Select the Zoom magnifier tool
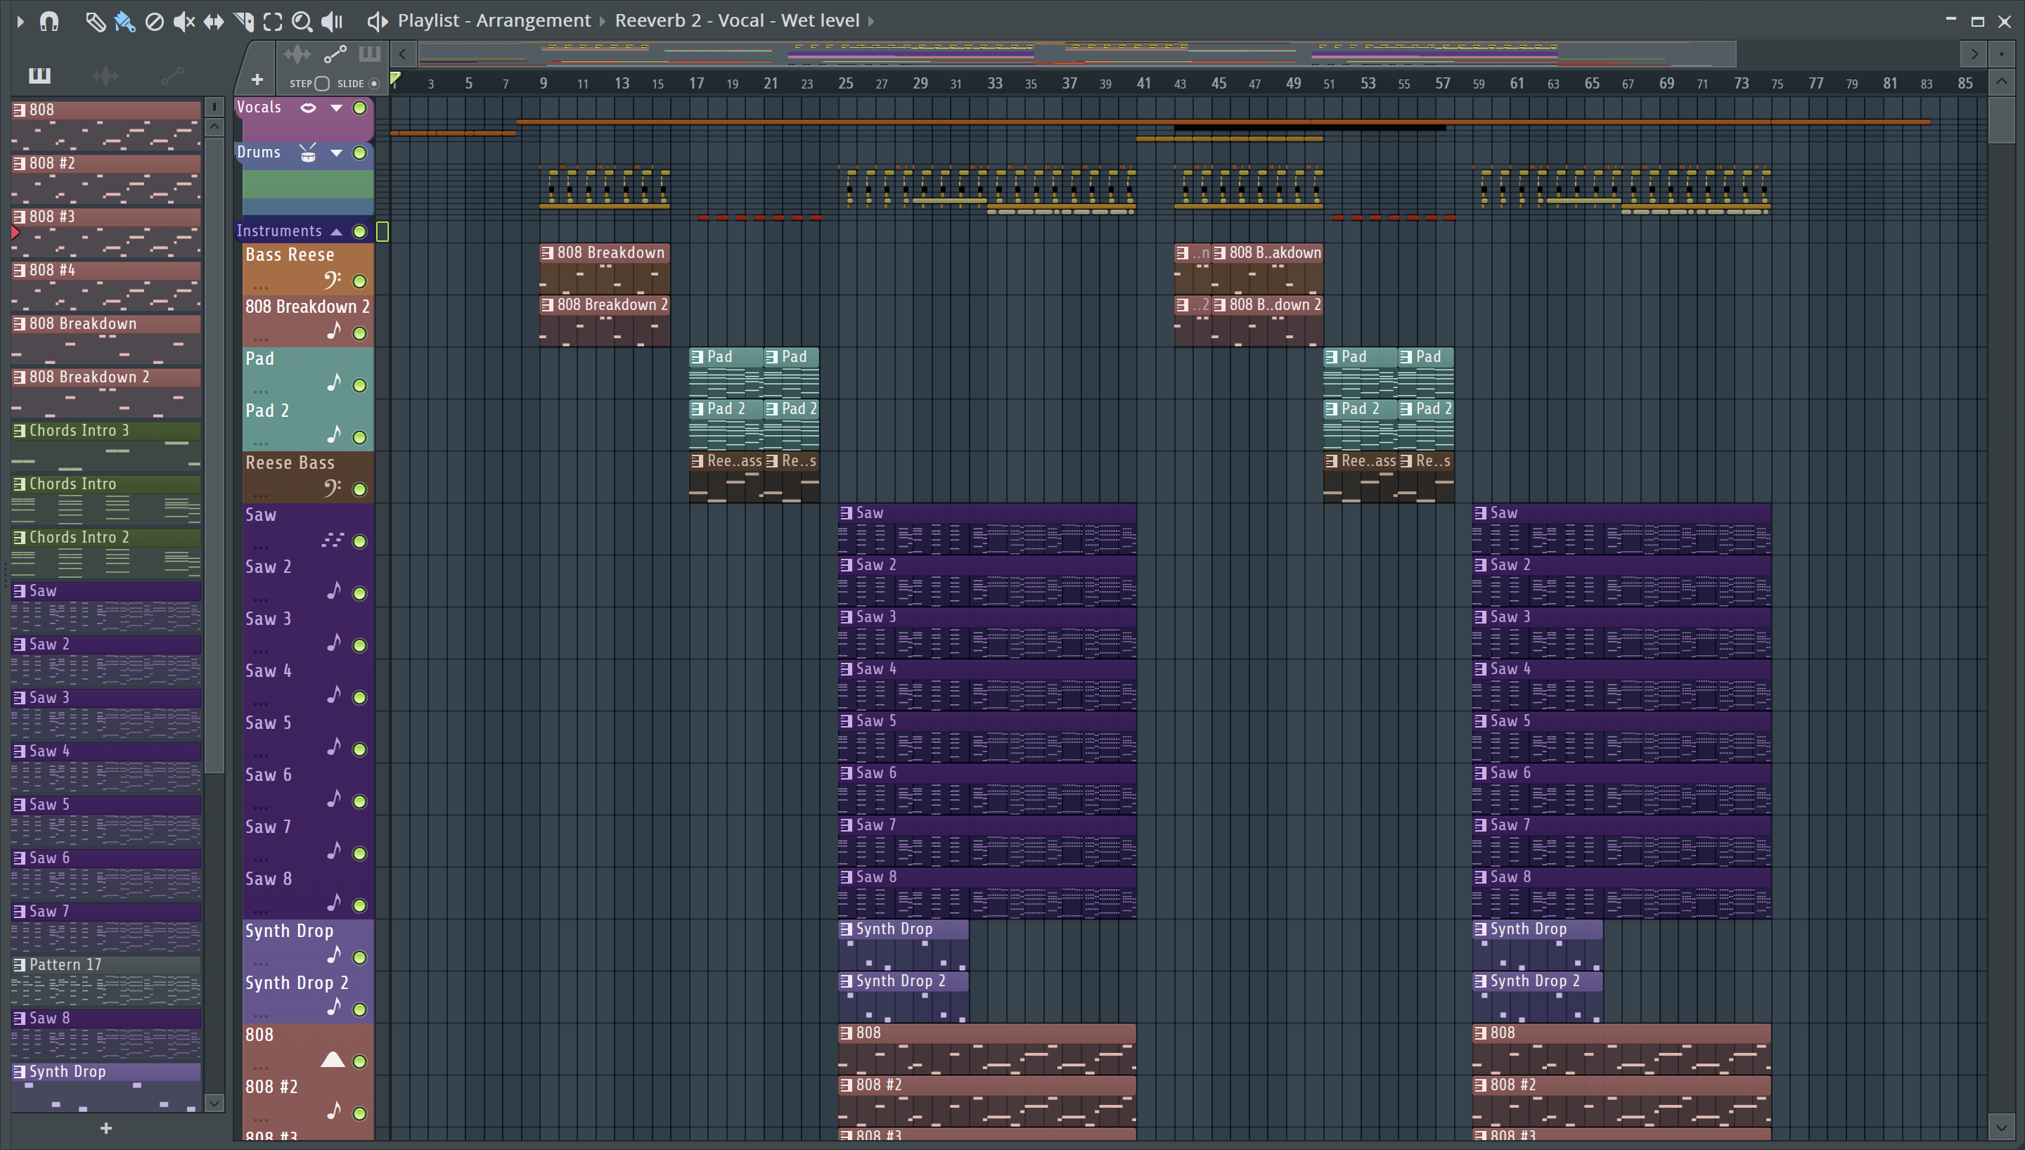 click(302, 21)
